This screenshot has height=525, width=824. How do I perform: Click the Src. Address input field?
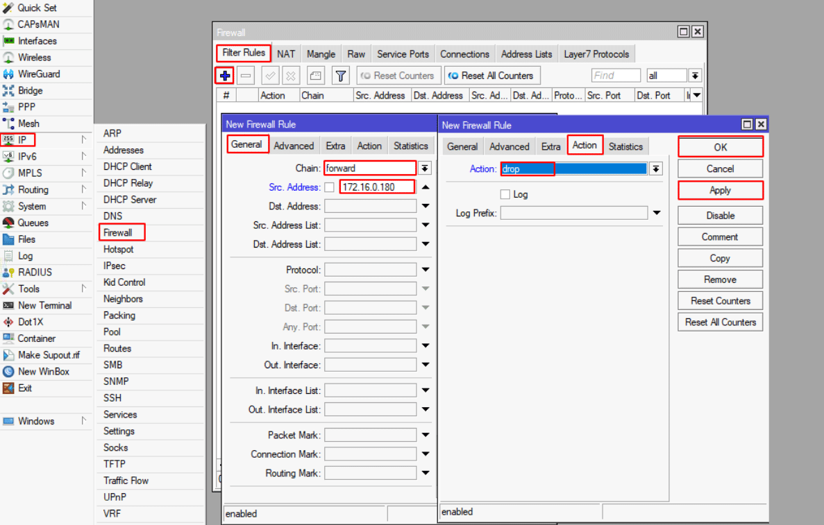pyautogui.click(x=378, y=187)
